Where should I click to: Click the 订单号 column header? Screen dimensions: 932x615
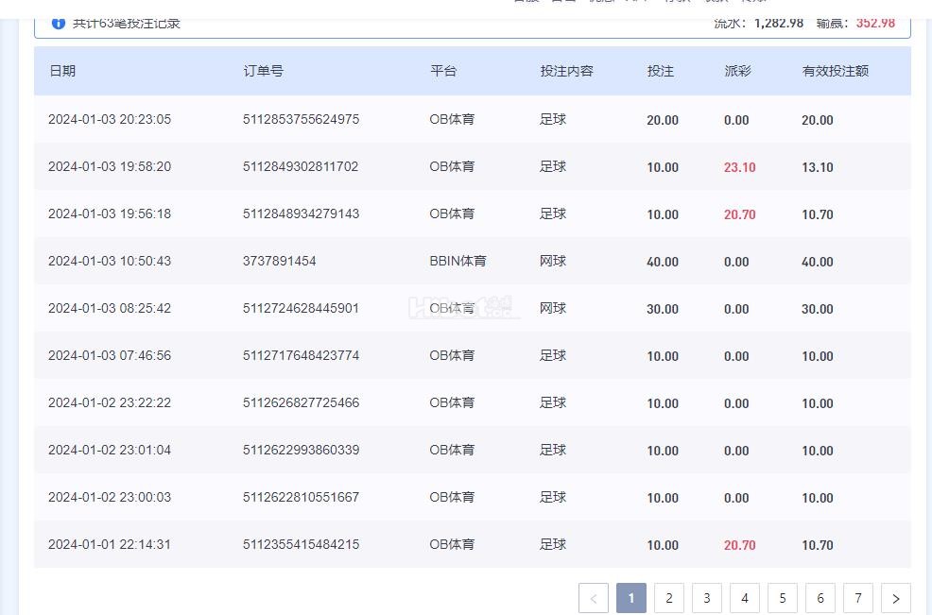pyautogui.click(x=263, y=71)
